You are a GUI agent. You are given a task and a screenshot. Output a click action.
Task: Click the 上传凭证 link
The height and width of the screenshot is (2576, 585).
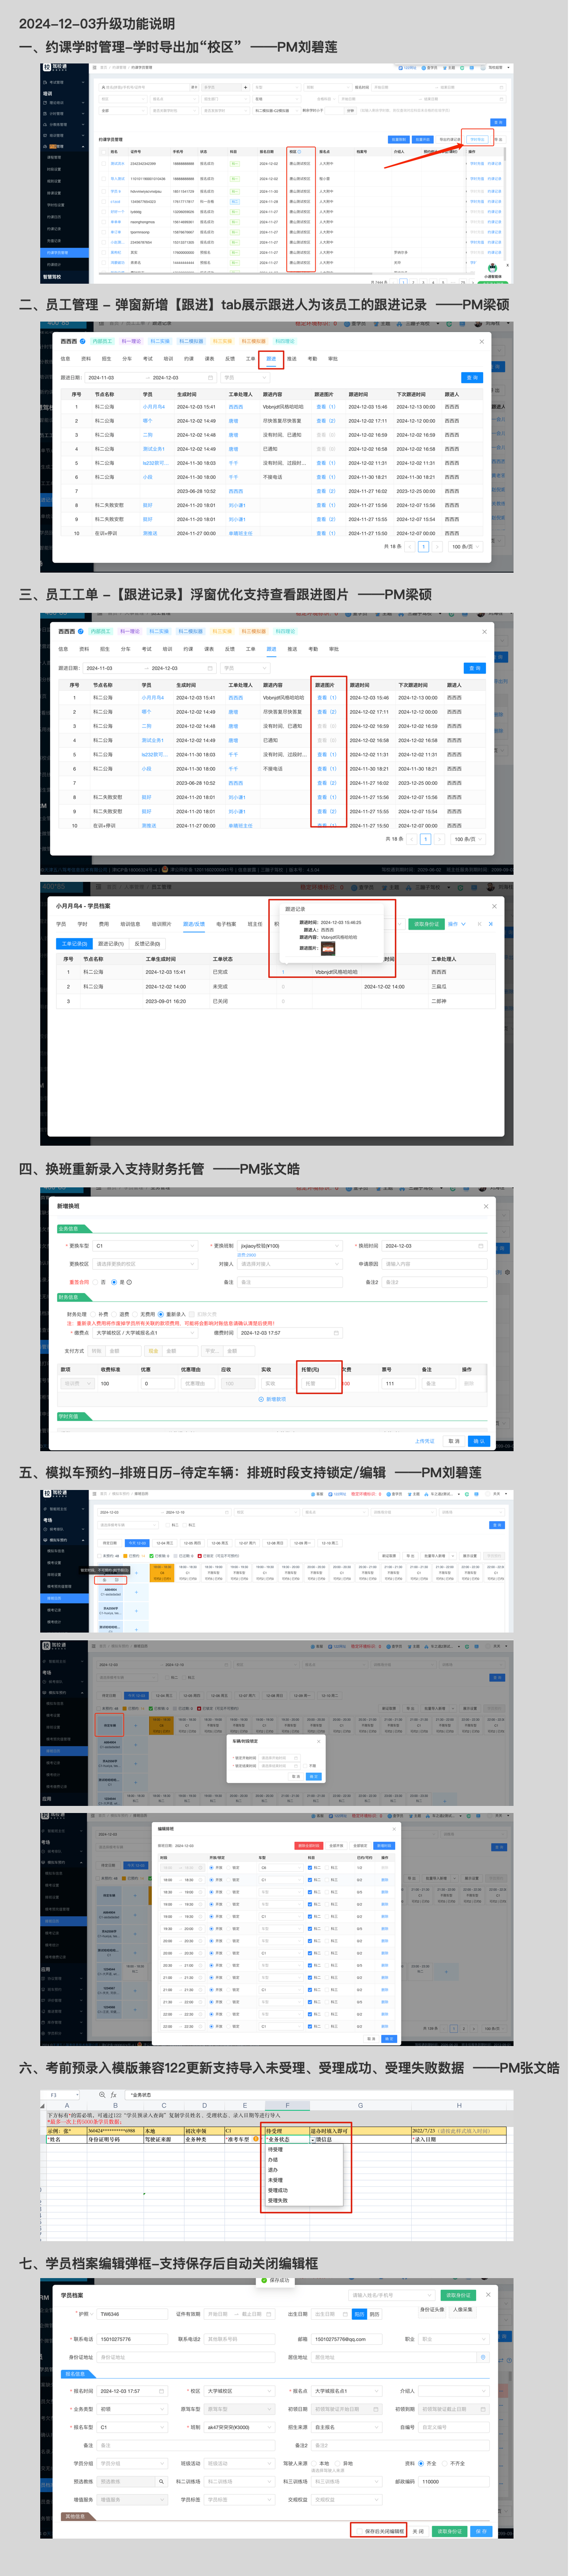click(x=425, y=1441)
